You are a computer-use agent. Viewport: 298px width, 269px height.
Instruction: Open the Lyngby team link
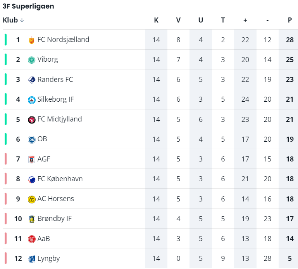(48, 259)
